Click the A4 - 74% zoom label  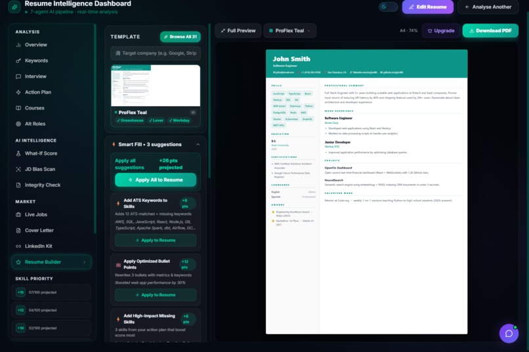(x=408, y=31)
